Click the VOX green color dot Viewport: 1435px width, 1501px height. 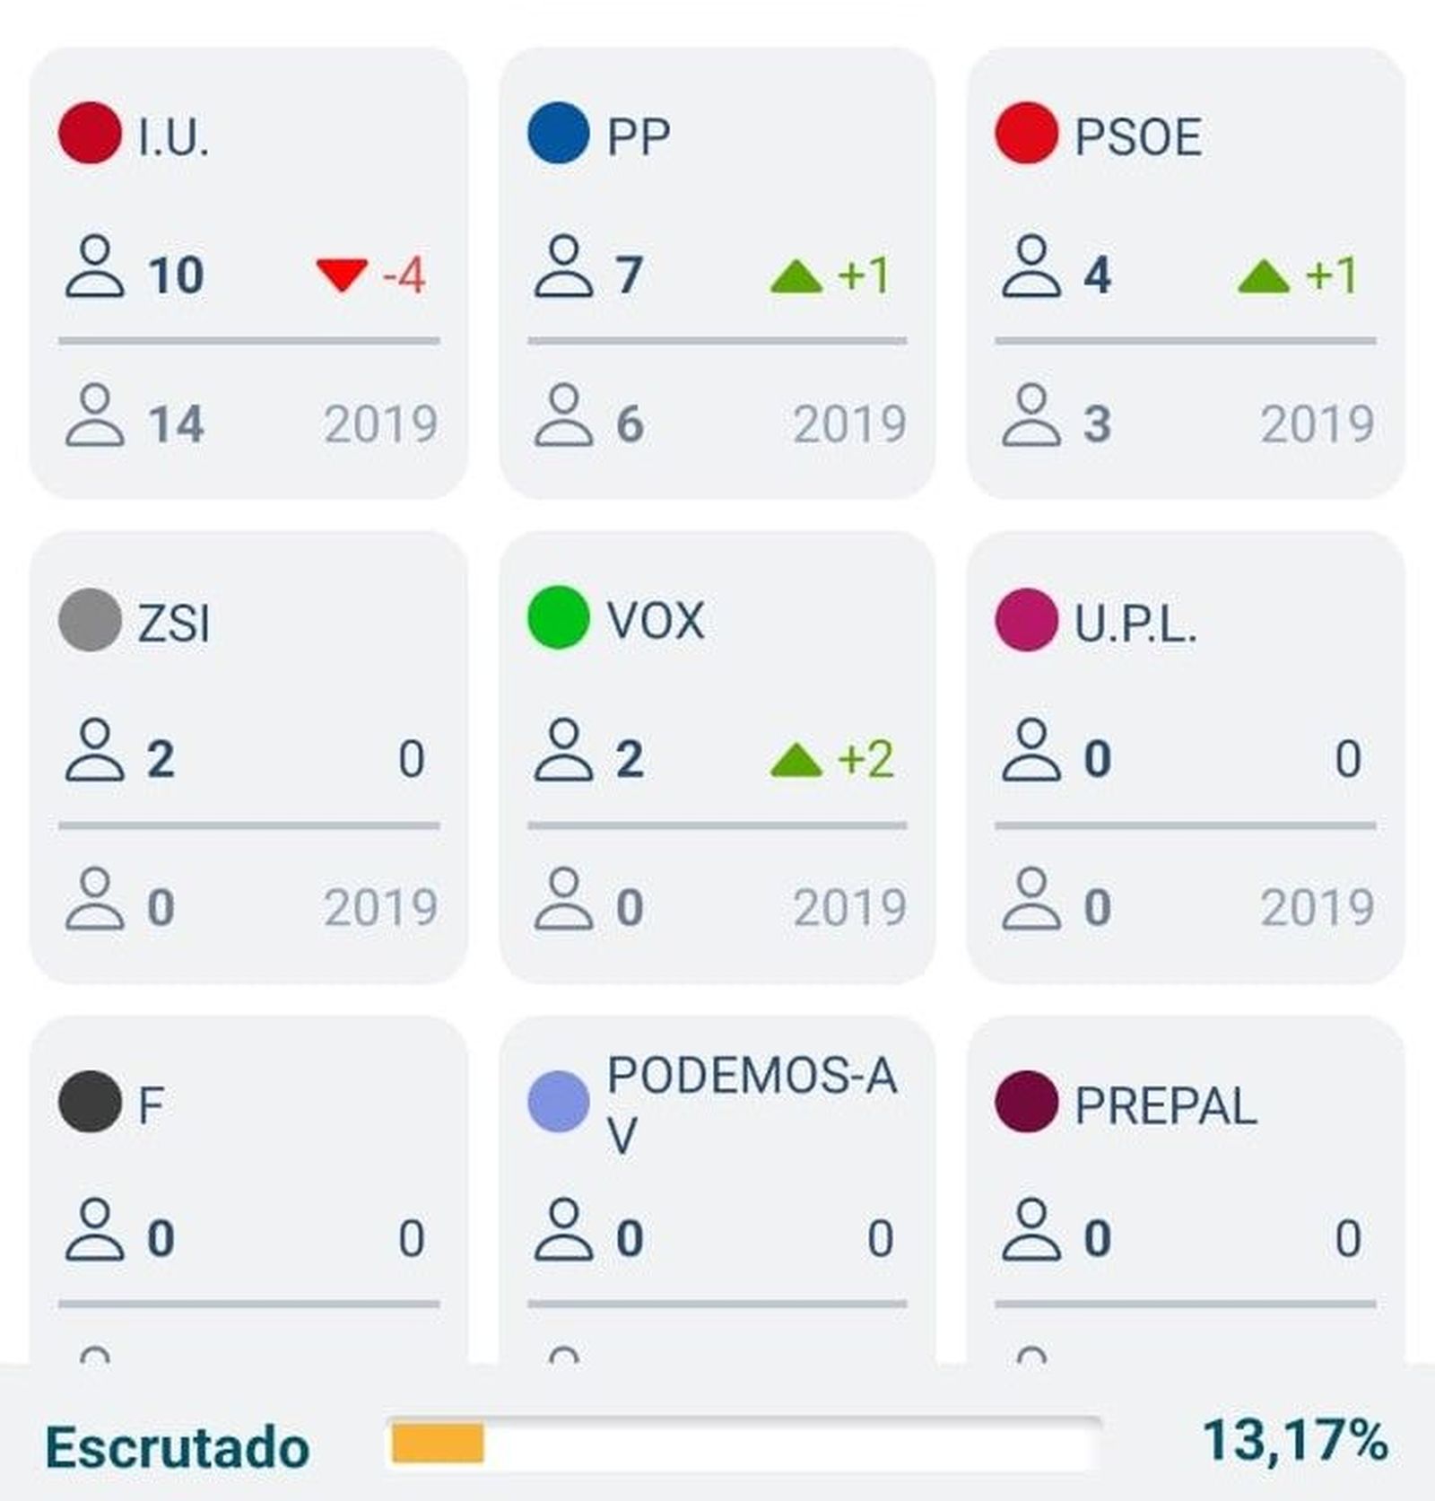(558, 617)
